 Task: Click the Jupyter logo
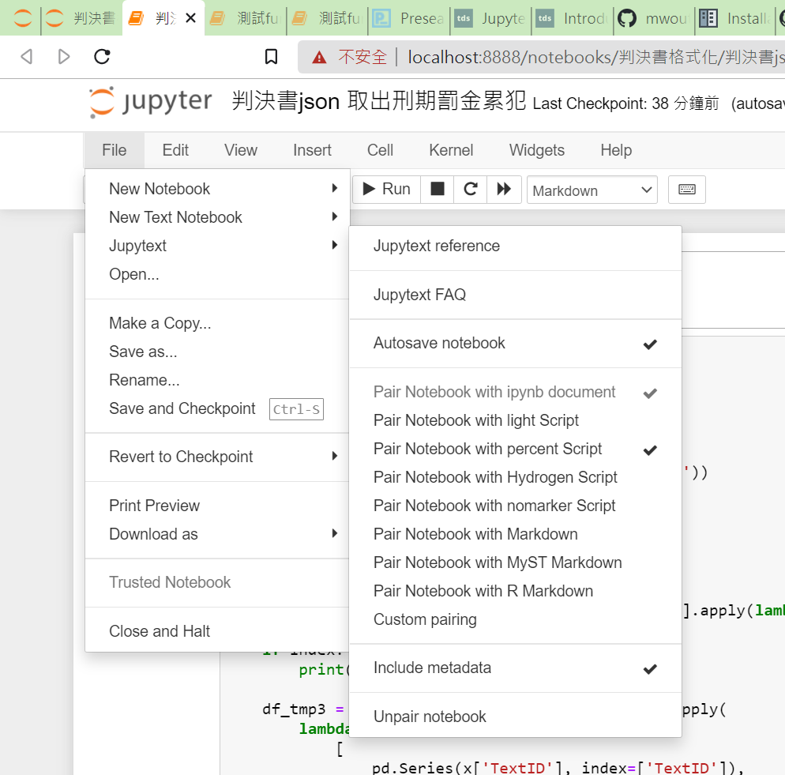point(150,103)
